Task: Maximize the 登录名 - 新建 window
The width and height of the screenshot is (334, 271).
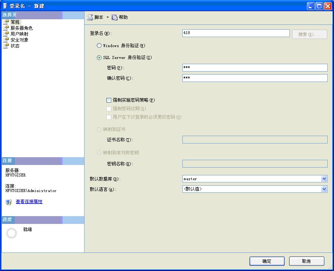Action: [x=319, y=6]
